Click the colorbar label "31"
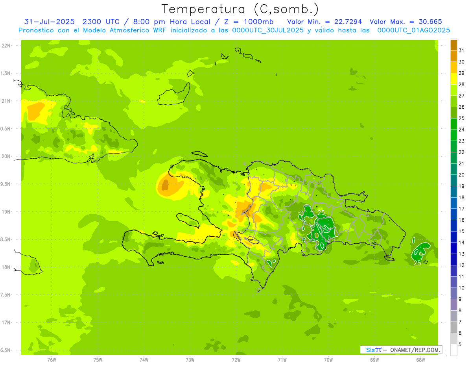 pos(462,50)
